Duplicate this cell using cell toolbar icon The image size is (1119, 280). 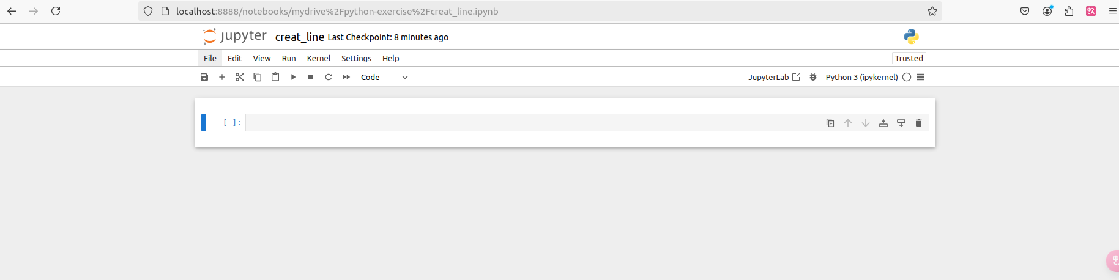[830, 123]
